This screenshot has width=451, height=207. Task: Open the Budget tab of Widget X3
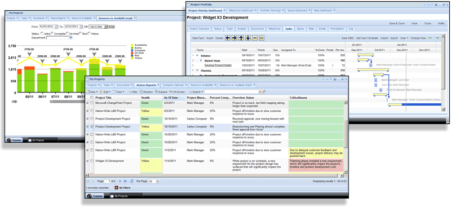pos(241,29)
